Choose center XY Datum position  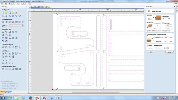click(158, 26)
